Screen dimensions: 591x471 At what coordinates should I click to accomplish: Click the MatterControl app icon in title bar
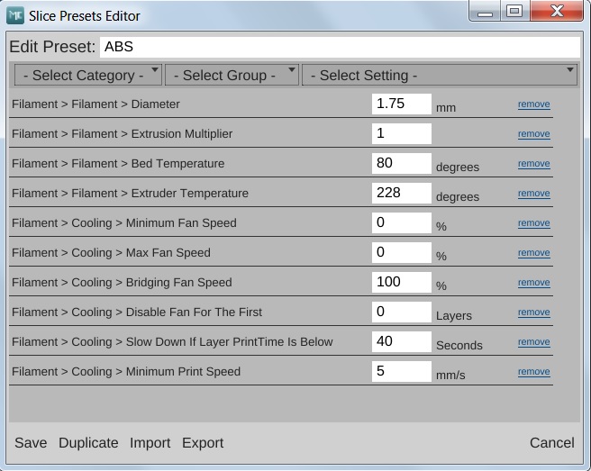[15, 15]
